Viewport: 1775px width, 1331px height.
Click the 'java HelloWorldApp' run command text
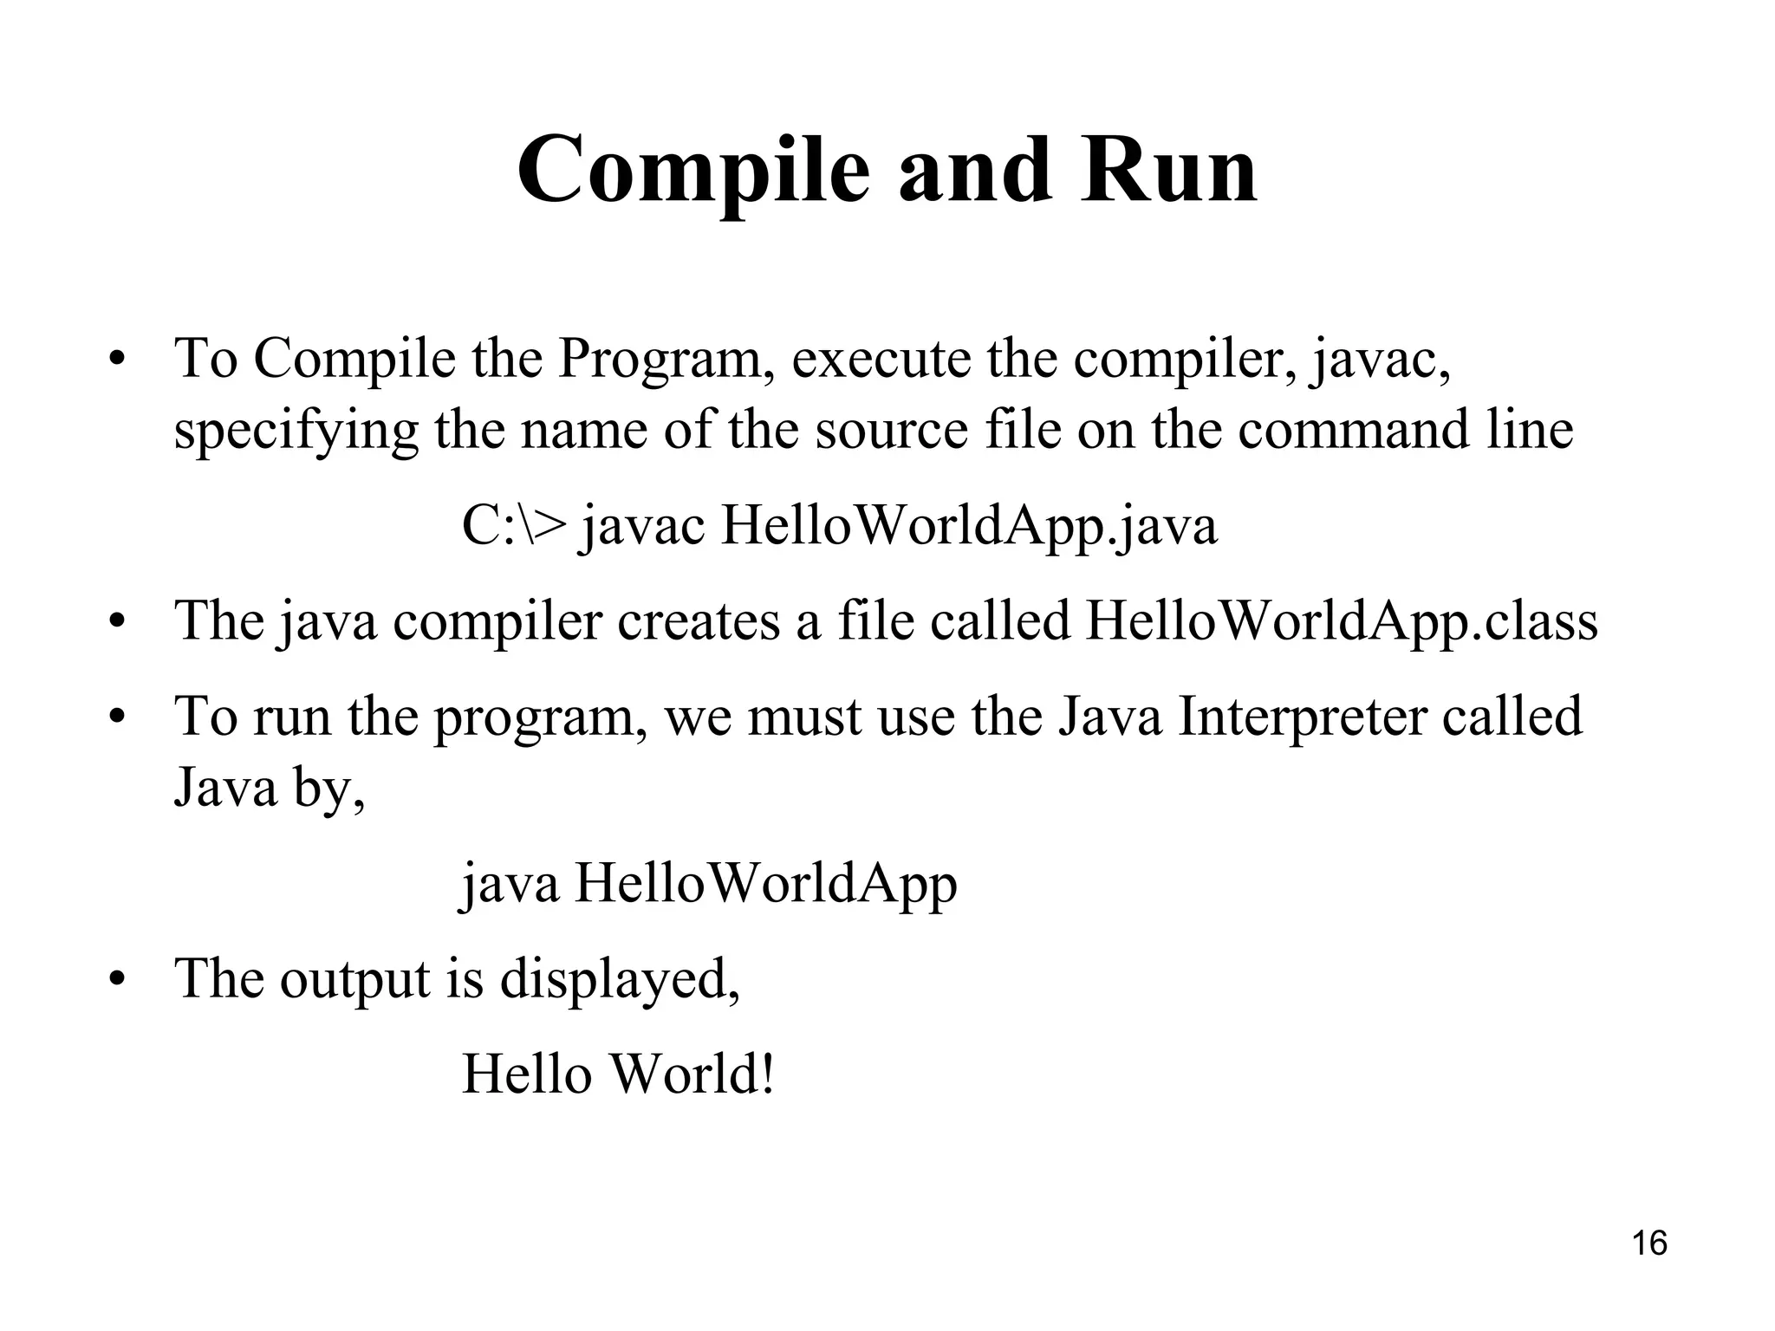coord(708,885)
